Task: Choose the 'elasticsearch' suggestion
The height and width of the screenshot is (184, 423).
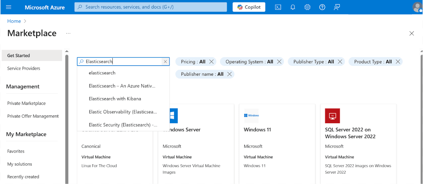Action: coord(102,73)
